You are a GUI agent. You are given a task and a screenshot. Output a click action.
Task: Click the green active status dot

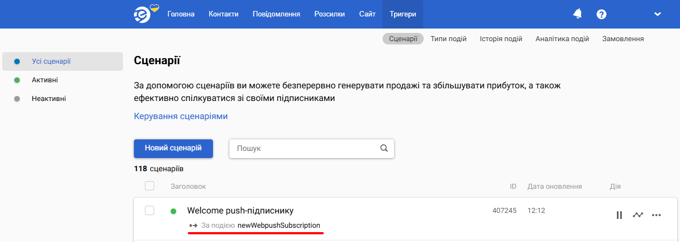pos(173,211)
